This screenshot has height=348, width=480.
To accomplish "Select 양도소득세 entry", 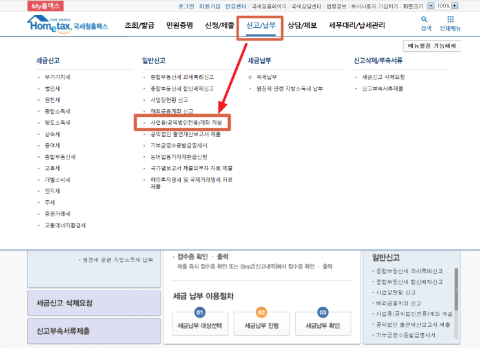I will tap(57, 123).
